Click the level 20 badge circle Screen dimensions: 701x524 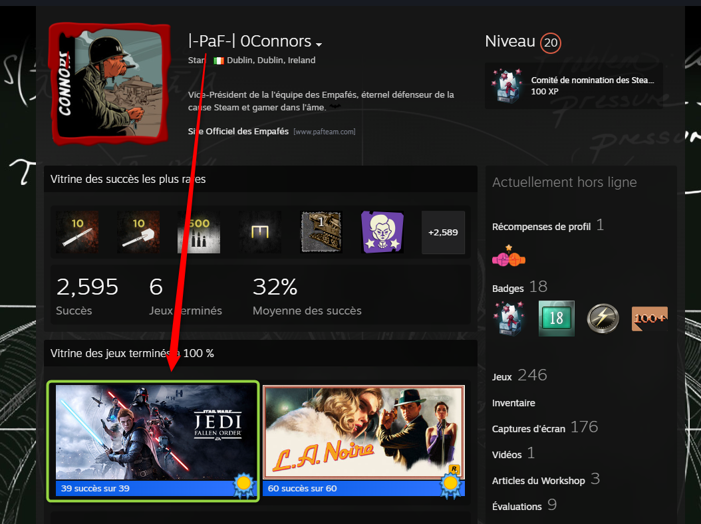(x=551, y=43)
